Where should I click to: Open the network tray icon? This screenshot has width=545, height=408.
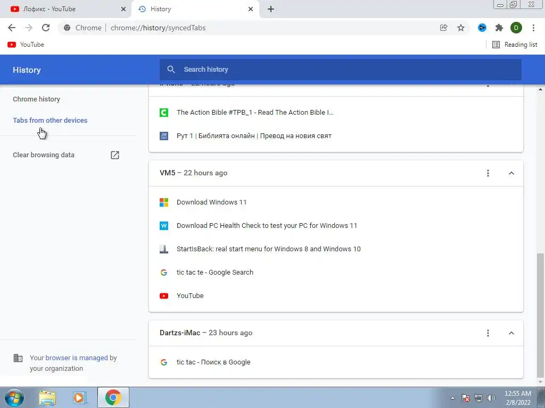(478, 398)
